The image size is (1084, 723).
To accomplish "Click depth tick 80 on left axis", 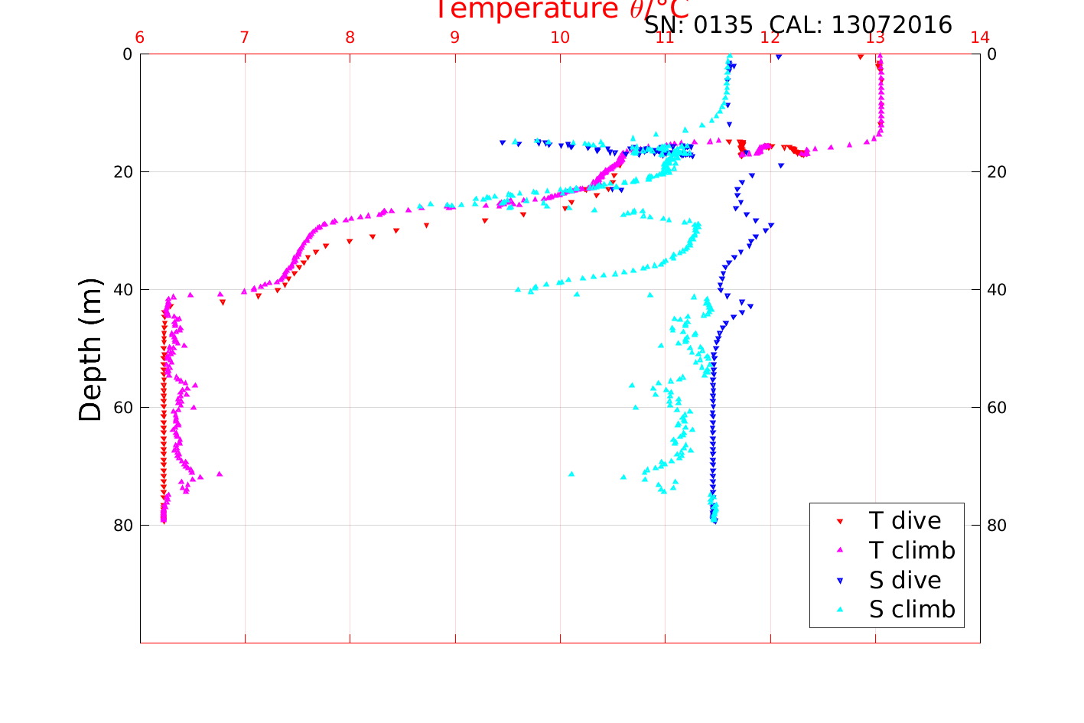I will click(x=122, y=526).
